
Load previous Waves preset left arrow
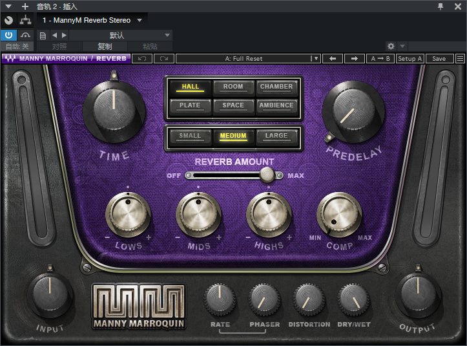[333, 58]
